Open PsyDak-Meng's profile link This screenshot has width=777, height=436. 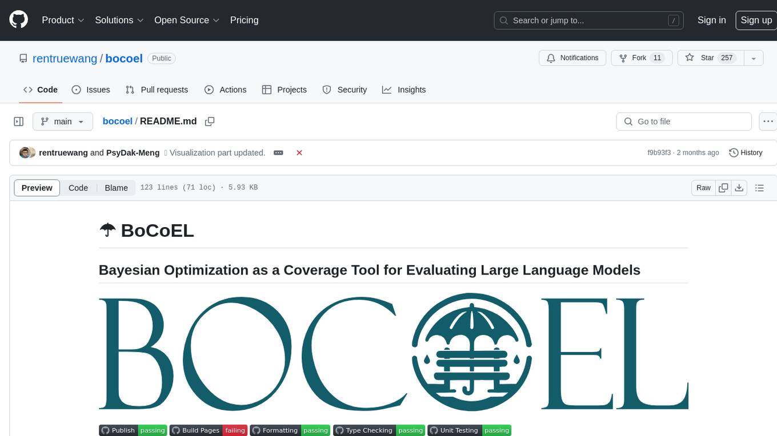pyautogui.click(x=133, y=153)
